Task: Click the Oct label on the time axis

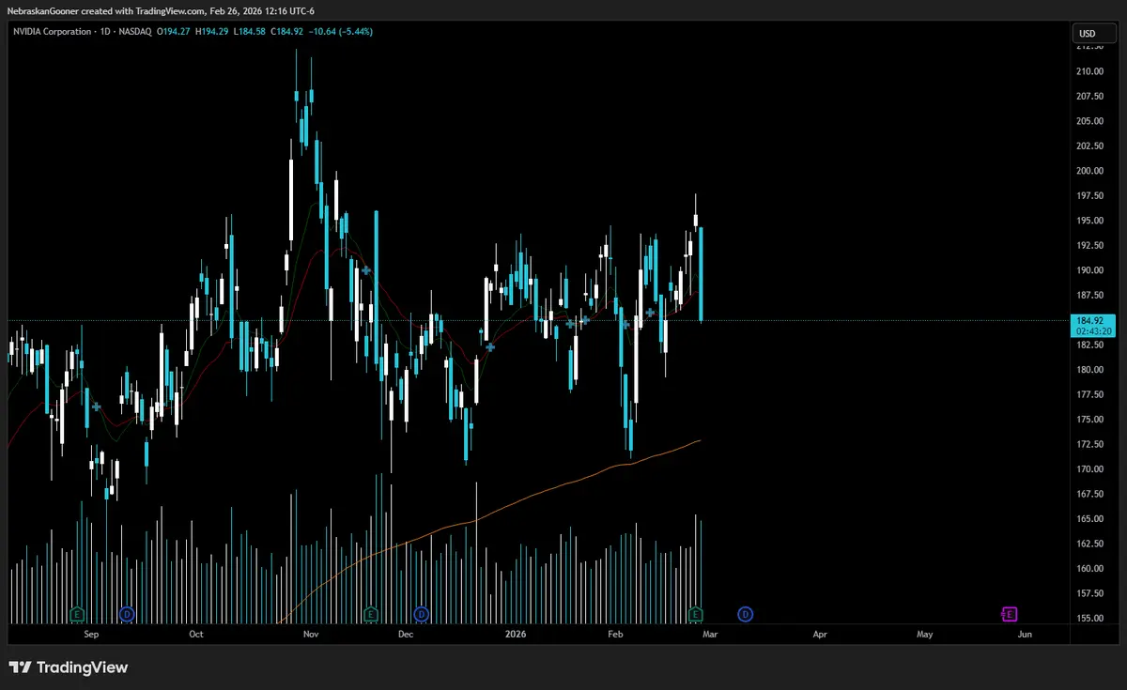Action: pos(195,635)
